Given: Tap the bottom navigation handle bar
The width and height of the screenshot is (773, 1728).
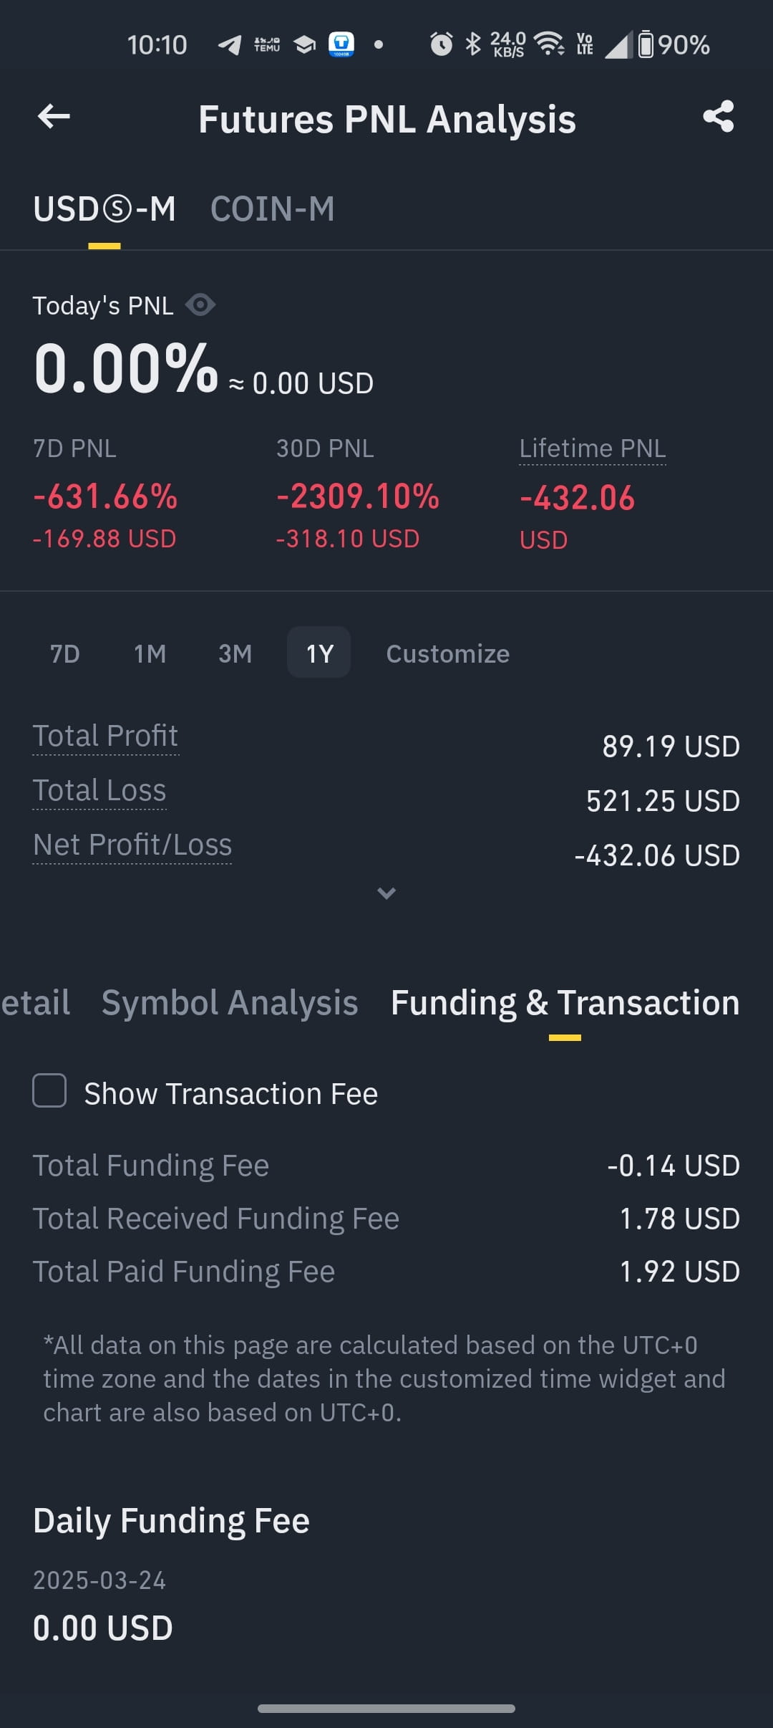Looking at the screenshot, I should (x=386, y=1709).
